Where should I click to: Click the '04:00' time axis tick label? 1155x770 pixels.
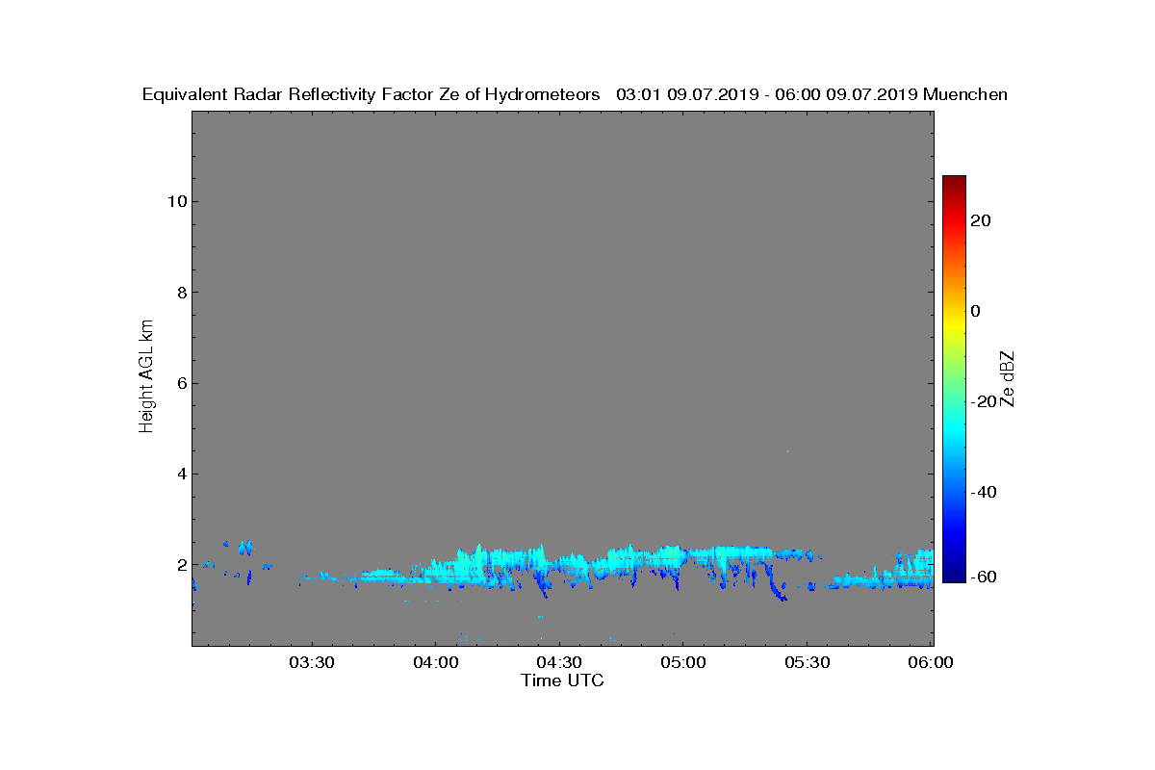[x=435, y=662]
